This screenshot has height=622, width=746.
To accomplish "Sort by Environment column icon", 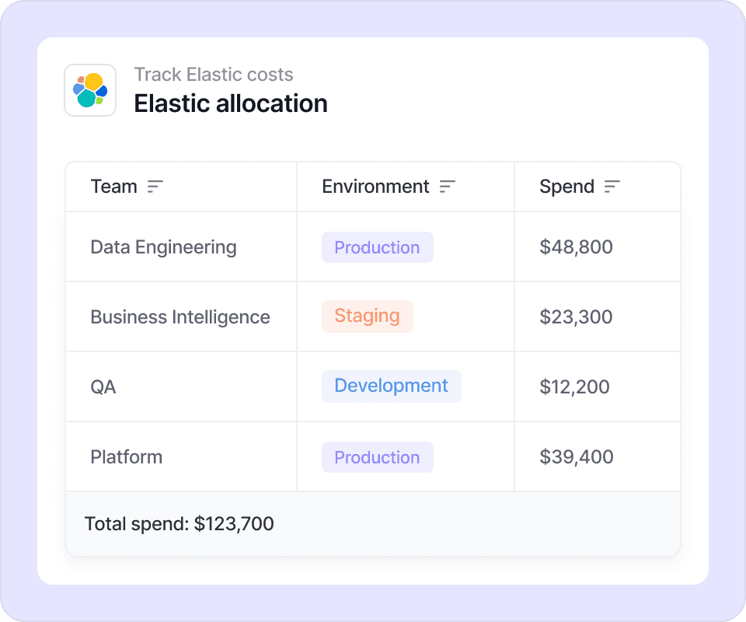I will click(447, 187).
